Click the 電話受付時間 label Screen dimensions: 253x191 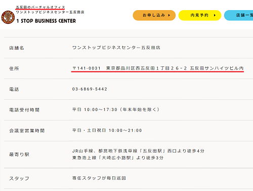tap(24, 110)
